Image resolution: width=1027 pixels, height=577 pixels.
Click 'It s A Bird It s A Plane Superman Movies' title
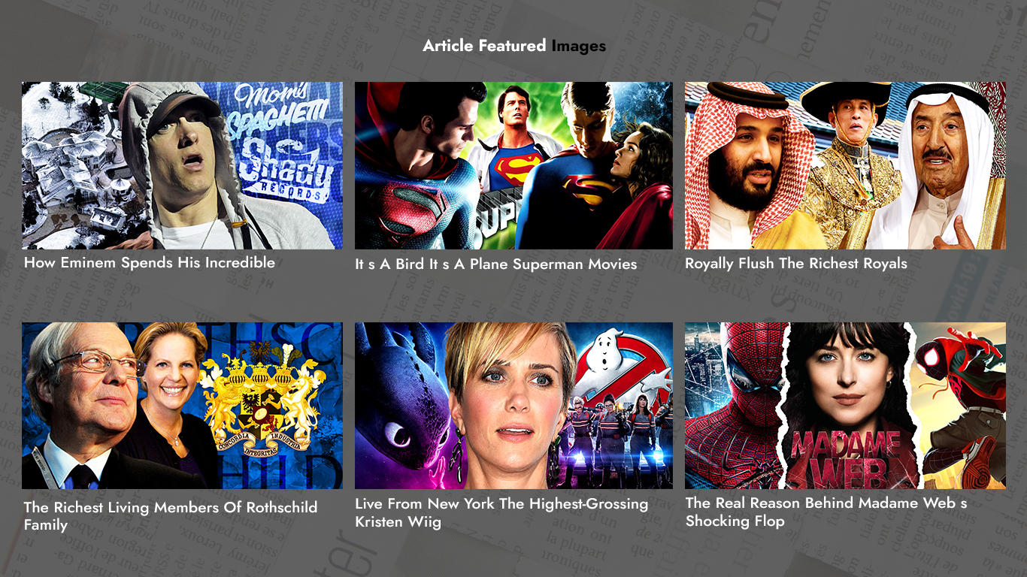click(x=496, y=264)
